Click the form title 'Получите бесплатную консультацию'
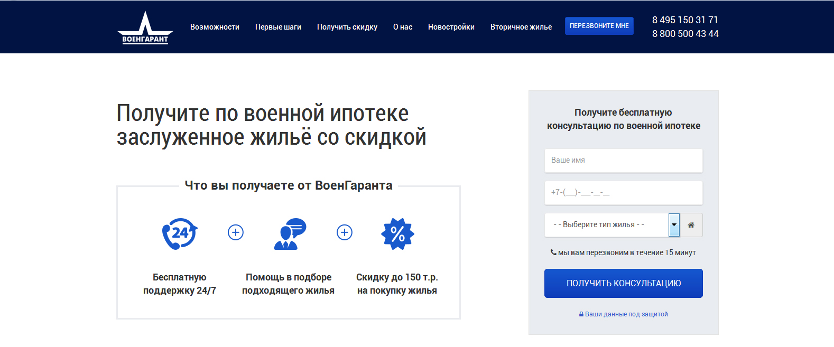834x347 pixels. pyautogui.click(x=624, y=119)
